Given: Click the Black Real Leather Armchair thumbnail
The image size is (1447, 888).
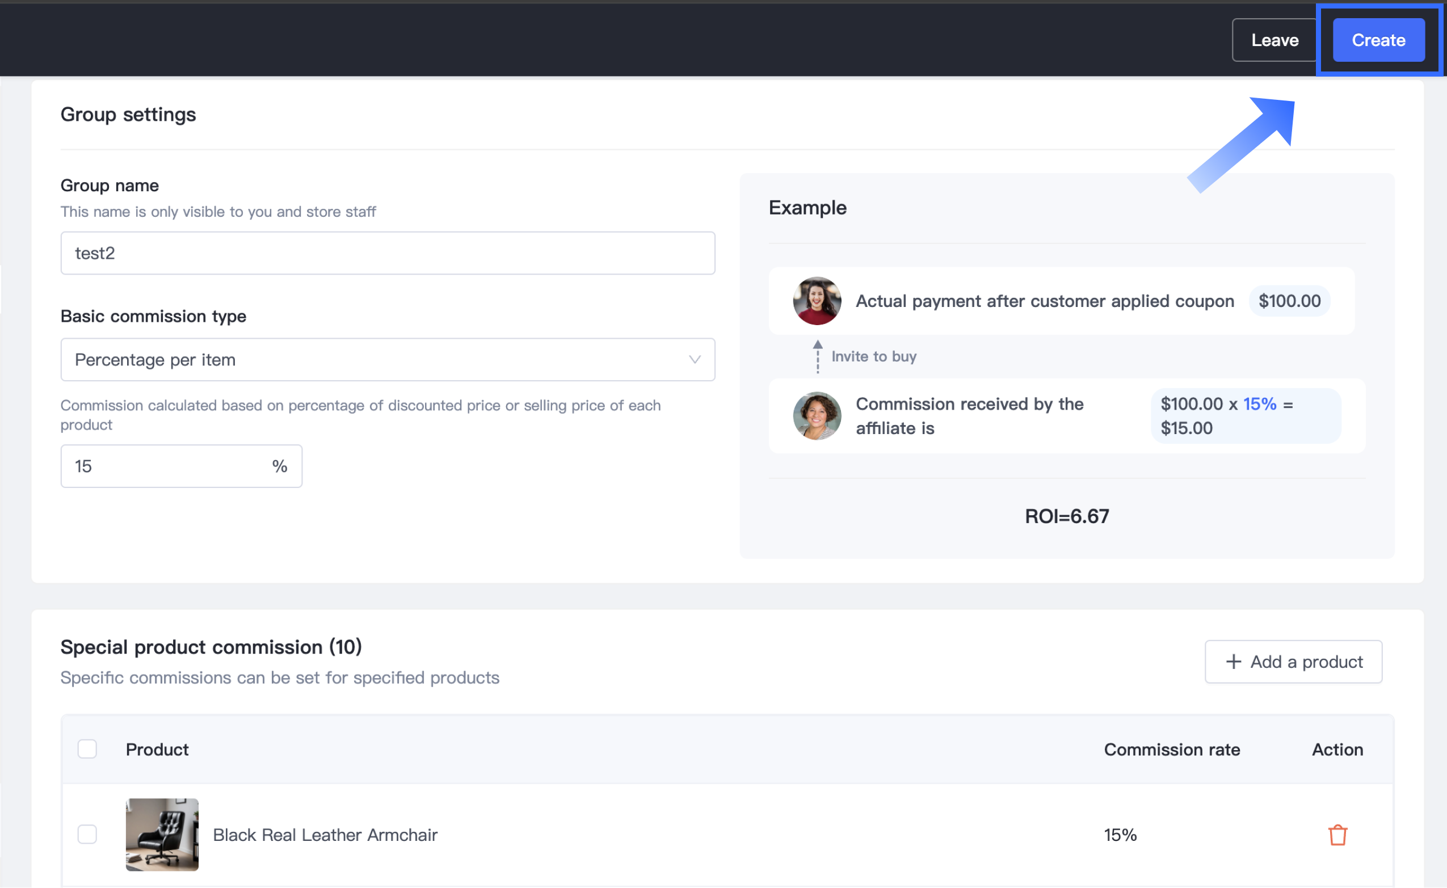Looking at the screenshot, I should pos(162,835).
